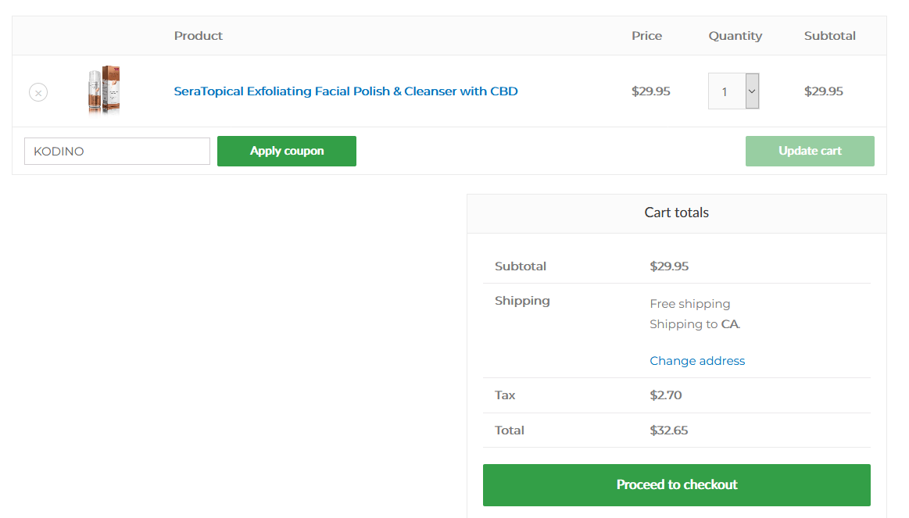Select the Price column header
Image resolution: width=909 pixels, height=518 pixels.
pyautogui.click(x=646, y=36)
